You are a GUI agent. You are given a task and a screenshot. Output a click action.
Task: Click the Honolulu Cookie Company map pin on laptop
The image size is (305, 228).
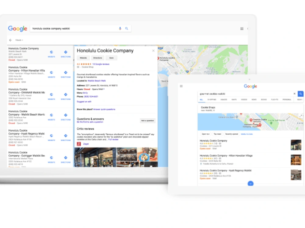158,58
